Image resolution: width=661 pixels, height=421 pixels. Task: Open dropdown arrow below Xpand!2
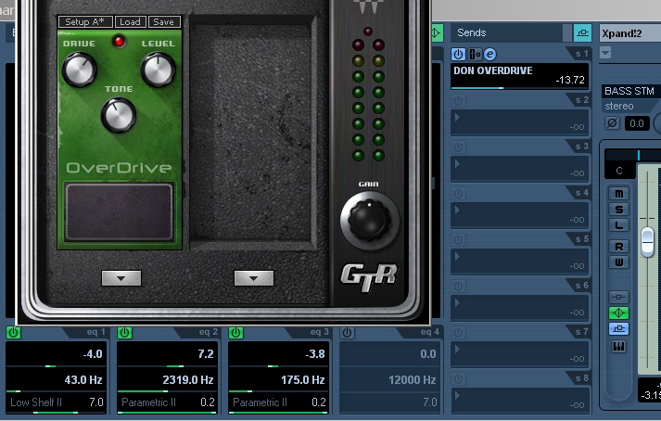pos(605,53)
